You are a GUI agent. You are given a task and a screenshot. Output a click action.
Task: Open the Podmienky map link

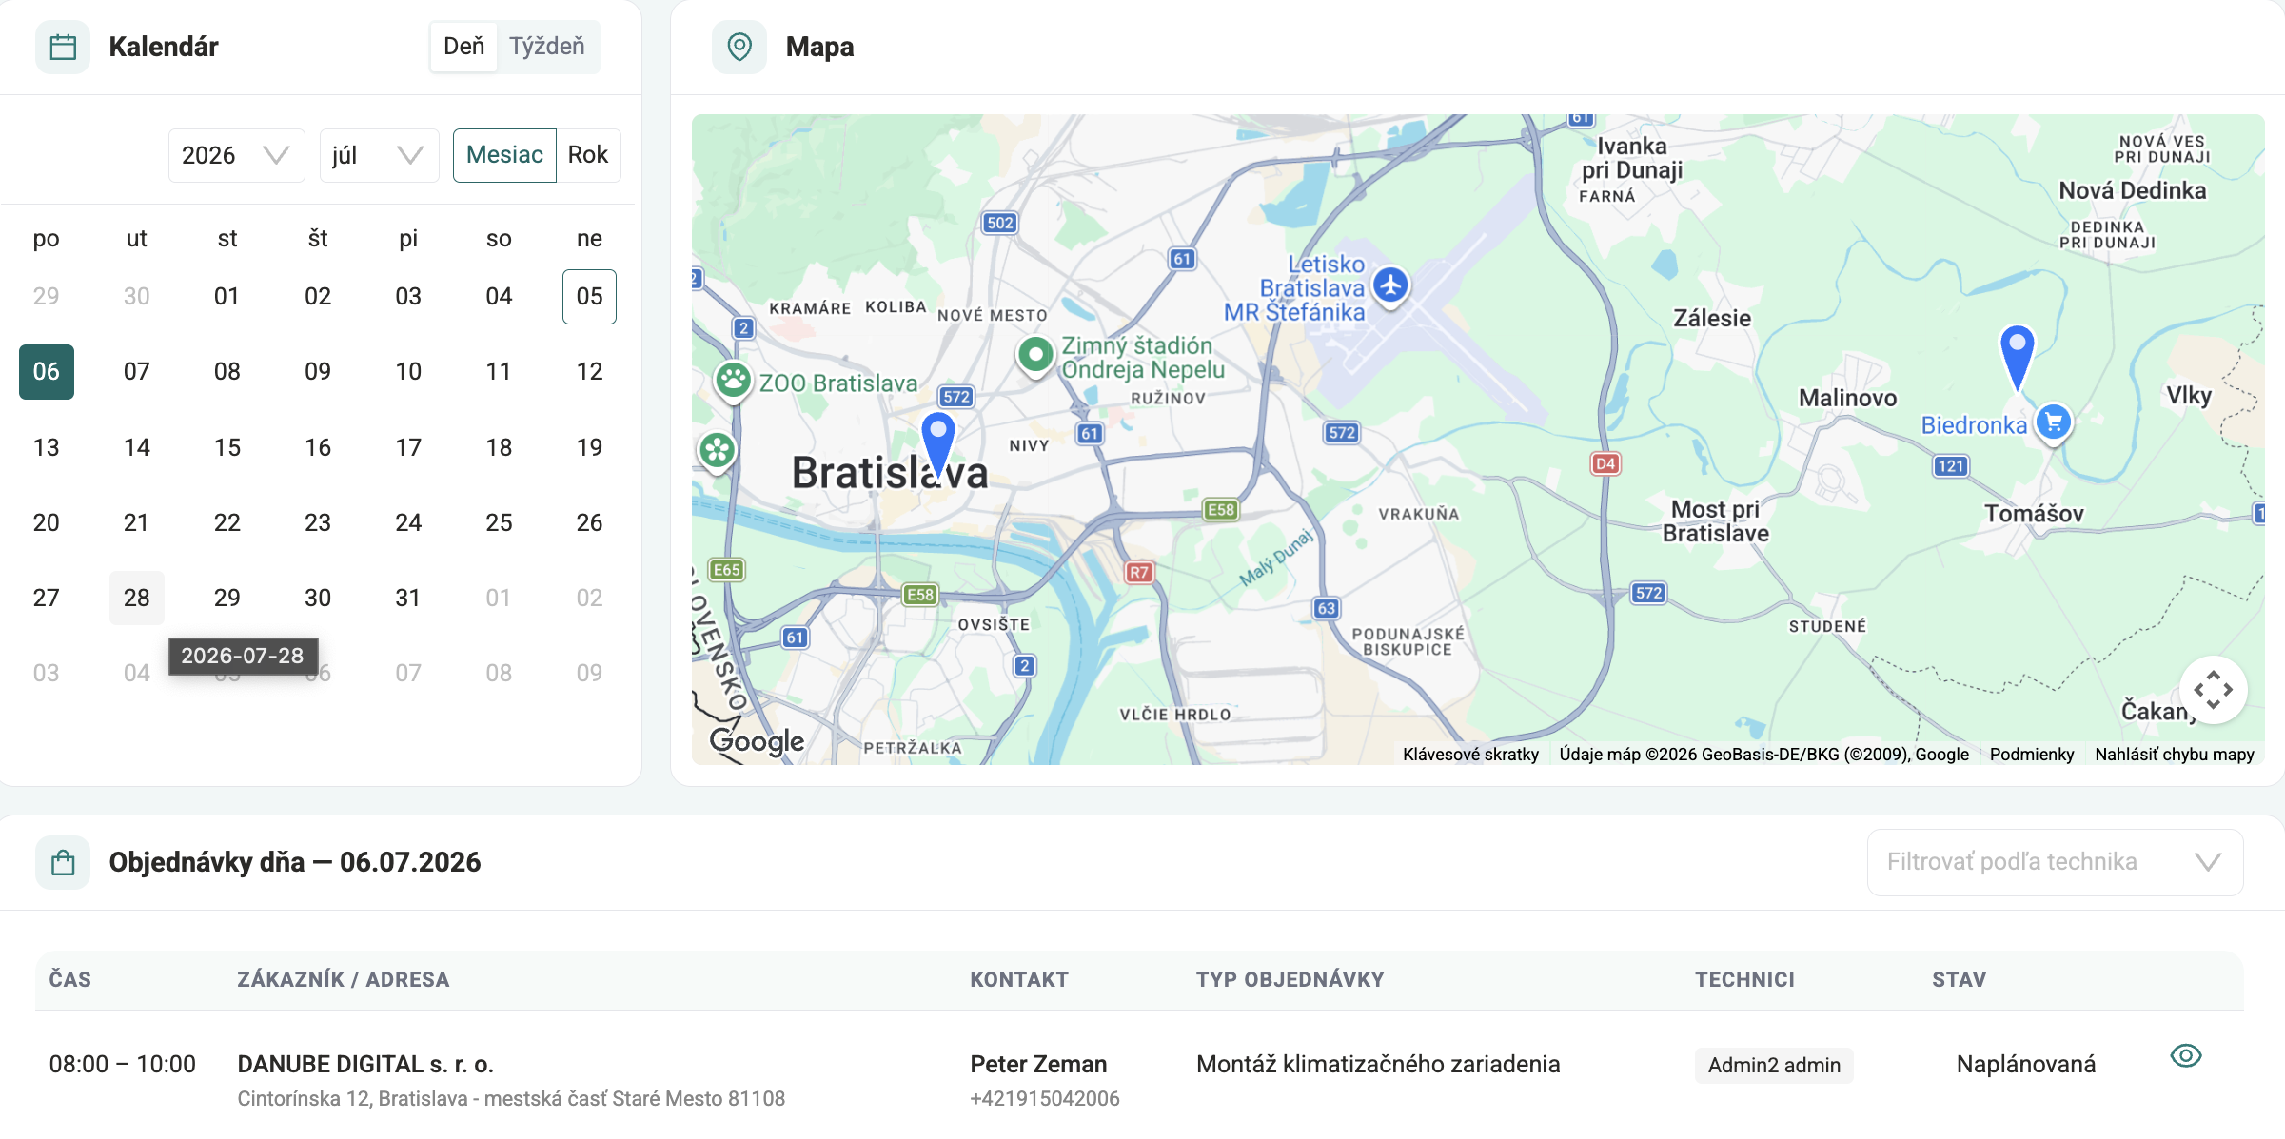[2031, 755]
